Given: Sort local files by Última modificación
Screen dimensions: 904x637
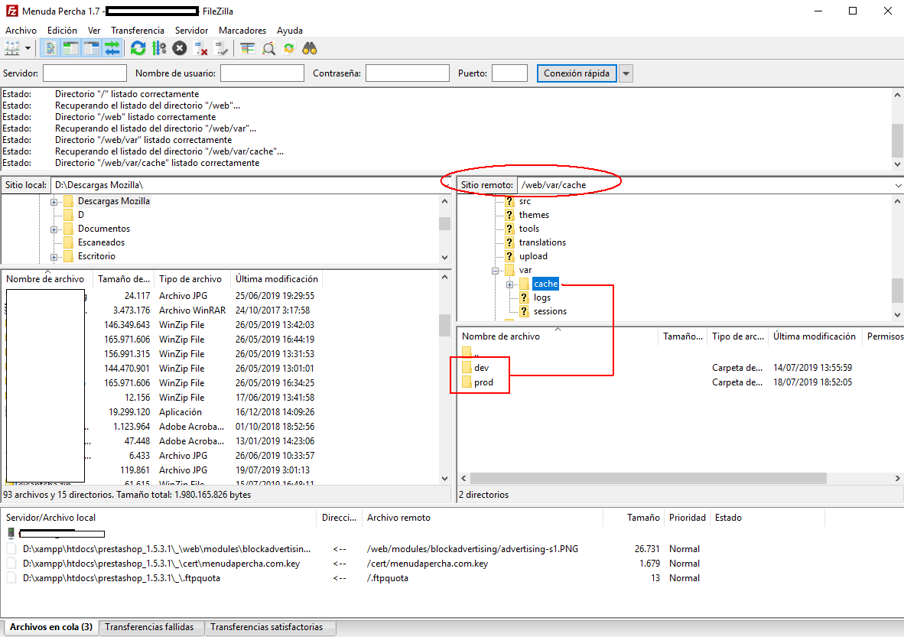Looking at the screenshot, I should click(277, 279).
